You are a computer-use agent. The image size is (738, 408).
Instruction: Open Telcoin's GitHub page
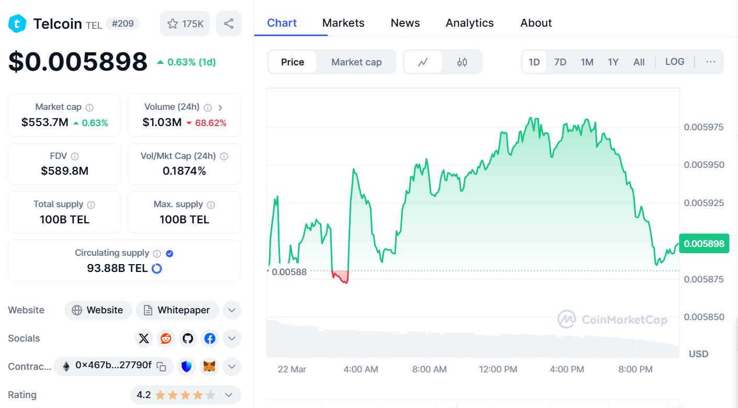point(188,338)
